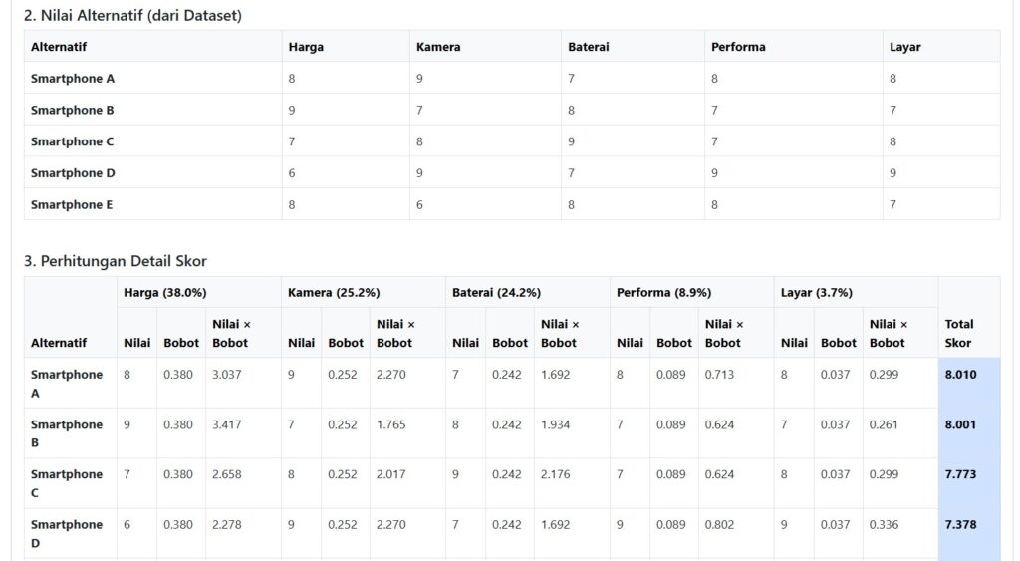Click the Smartphone A row in alternatives table

pos(512,78)
